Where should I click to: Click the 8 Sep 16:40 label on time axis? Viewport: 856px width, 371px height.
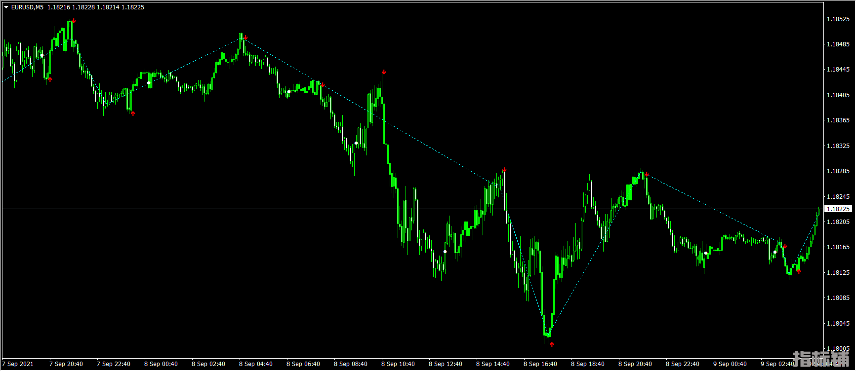[540, 364]
